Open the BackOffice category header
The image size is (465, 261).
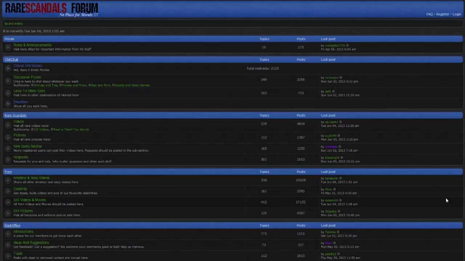(12, 225)
